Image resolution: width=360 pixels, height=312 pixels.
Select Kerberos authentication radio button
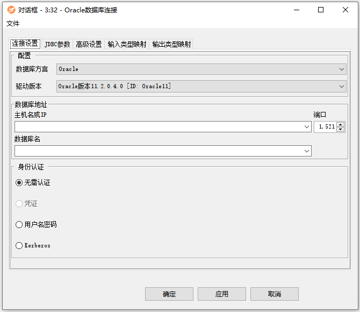[x=19, y=246]
